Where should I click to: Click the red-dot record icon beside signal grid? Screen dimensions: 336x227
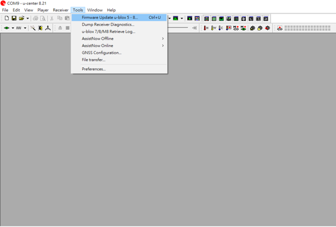tap(280, 28)
